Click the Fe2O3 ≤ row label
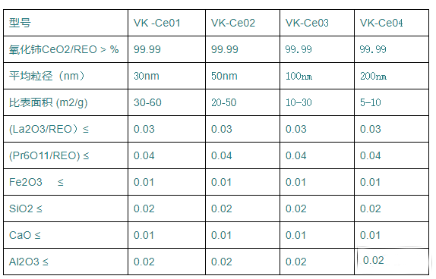The height and width of the screenshot is (279, 436). [x=65, y=182]
